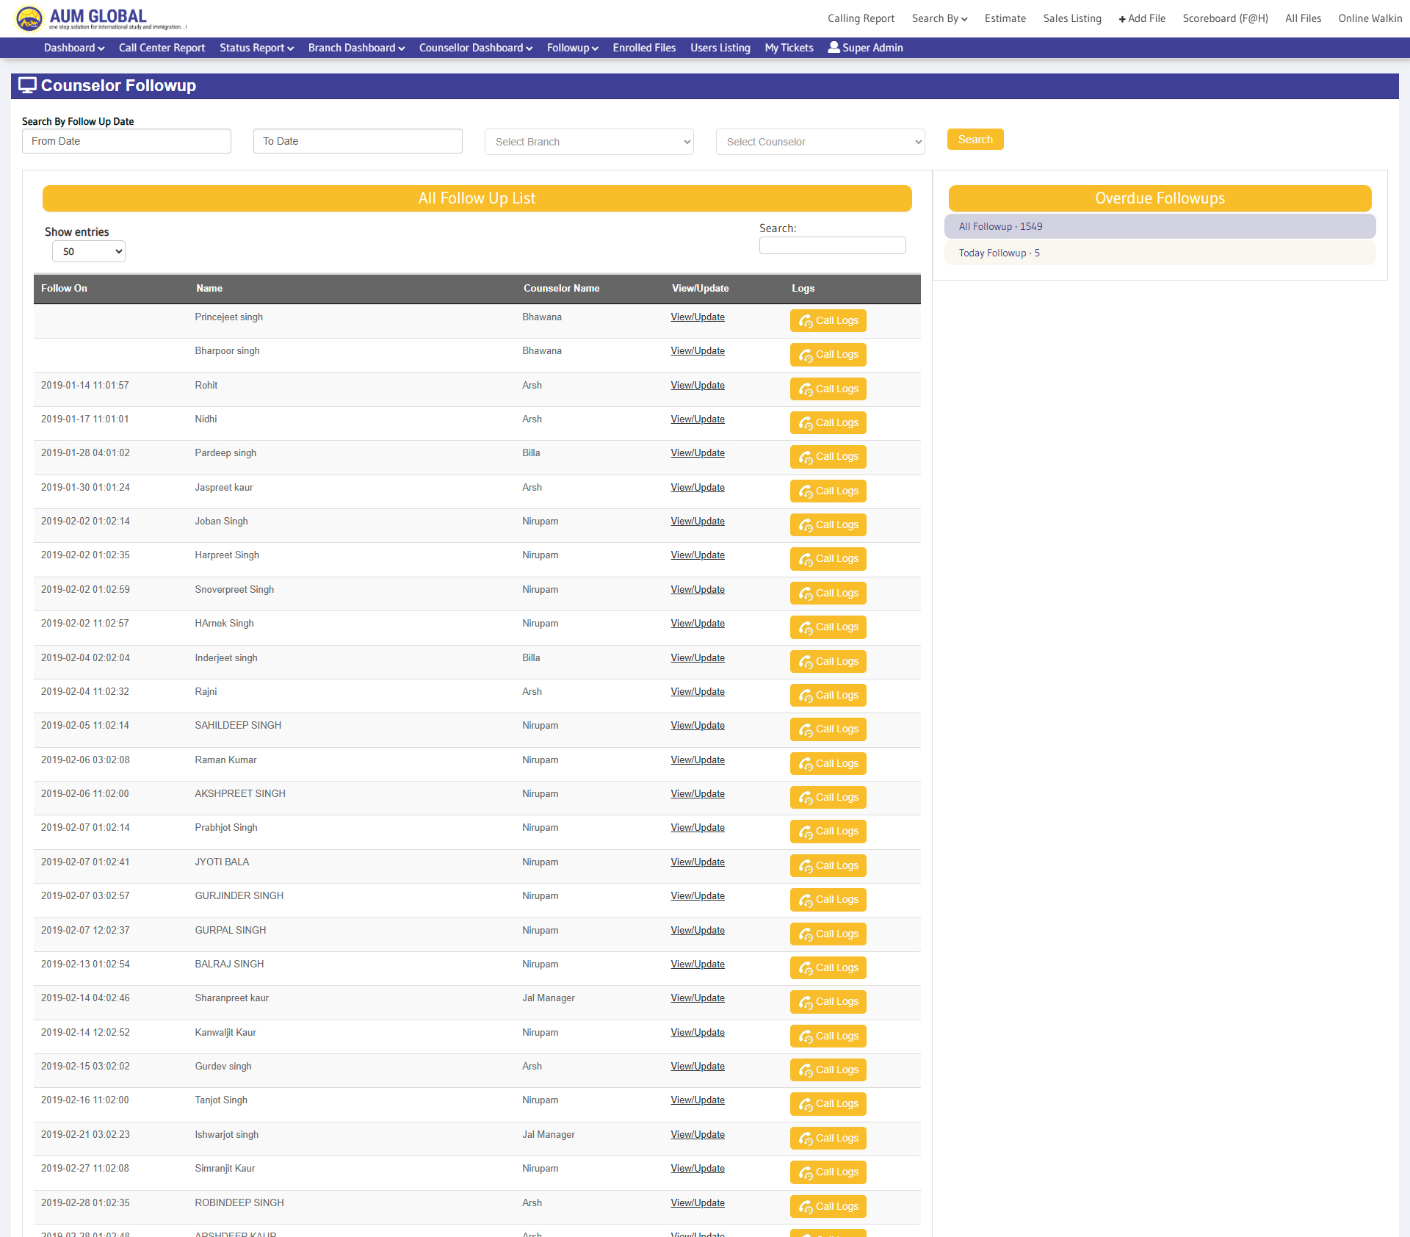Go to Enrolled Files tab
Screen dimensions: 1410x1237
pos(644,48)
